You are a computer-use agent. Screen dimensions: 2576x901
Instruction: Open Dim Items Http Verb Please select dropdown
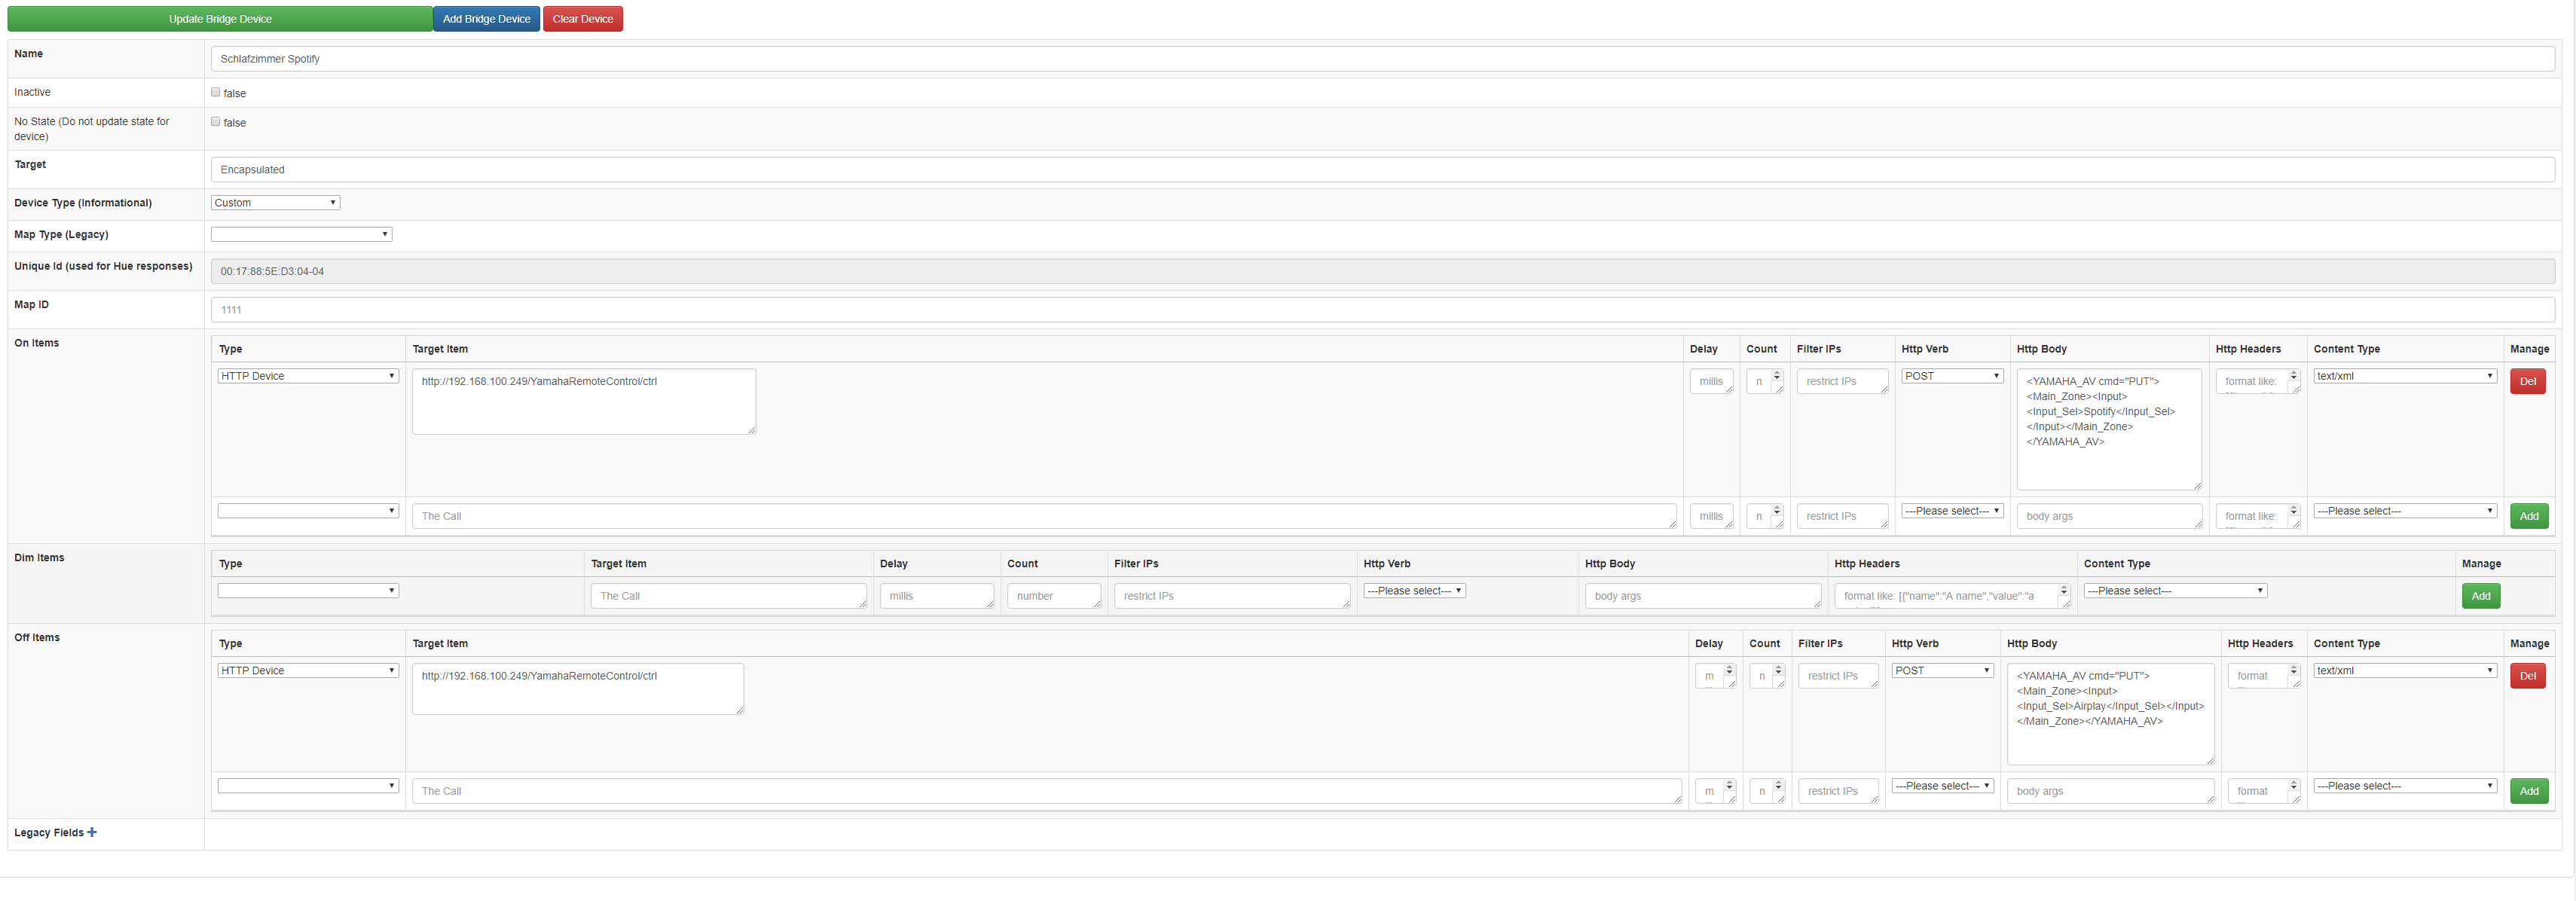click(x=1414, y=591)
